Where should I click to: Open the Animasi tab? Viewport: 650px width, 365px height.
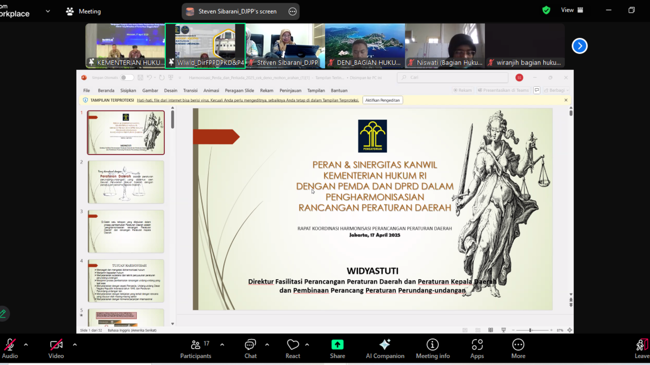[x=211, y=91]
